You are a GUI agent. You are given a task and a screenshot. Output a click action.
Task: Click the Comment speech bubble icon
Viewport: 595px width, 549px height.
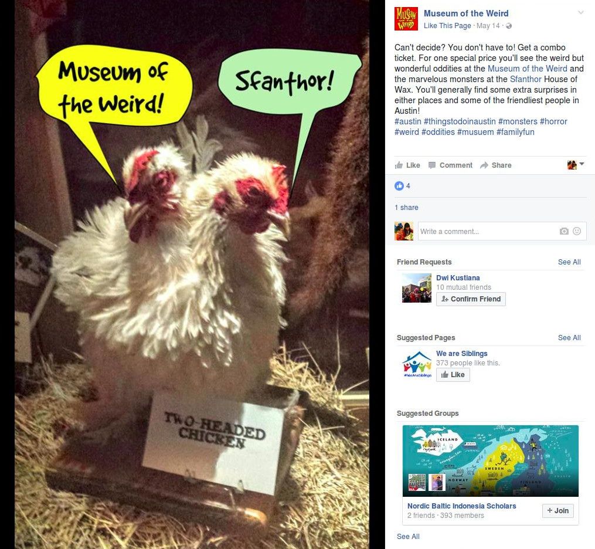[432, 165]
